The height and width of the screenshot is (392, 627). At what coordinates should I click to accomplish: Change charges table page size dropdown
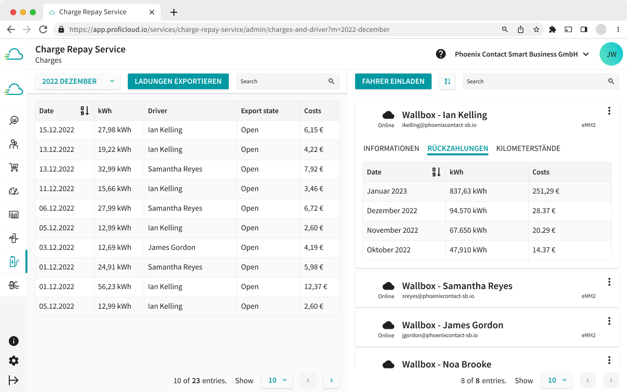(x=277, y=380)
